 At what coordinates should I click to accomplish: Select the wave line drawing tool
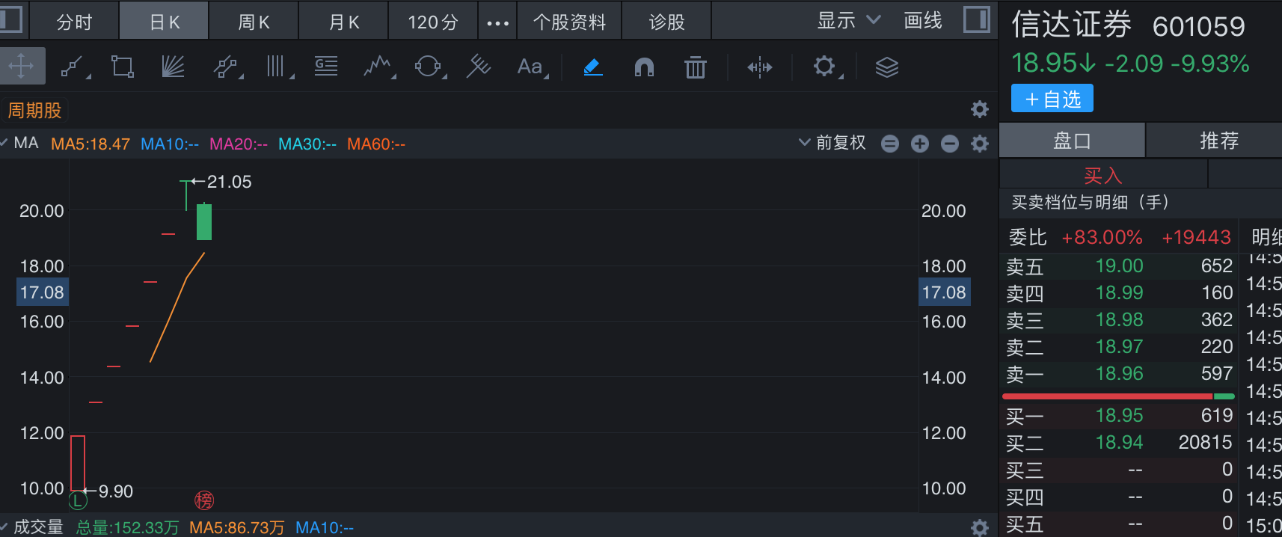[378, 67]
